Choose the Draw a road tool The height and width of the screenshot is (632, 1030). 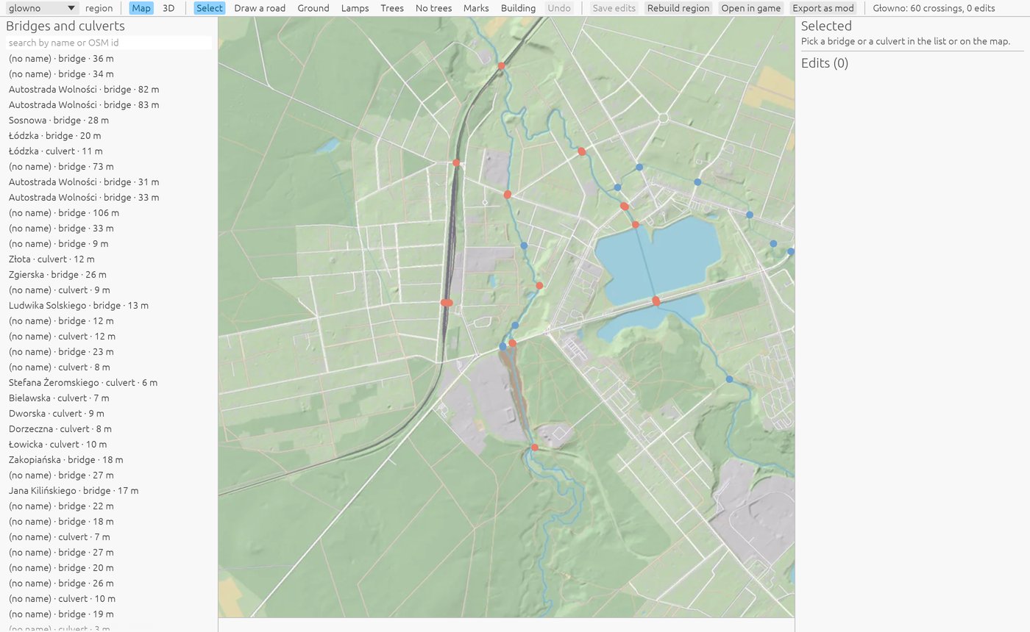coord(260,8)
